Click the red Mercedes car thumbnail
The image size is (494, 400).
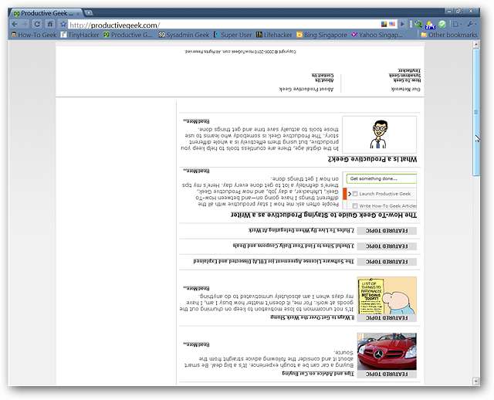[387, 351]
